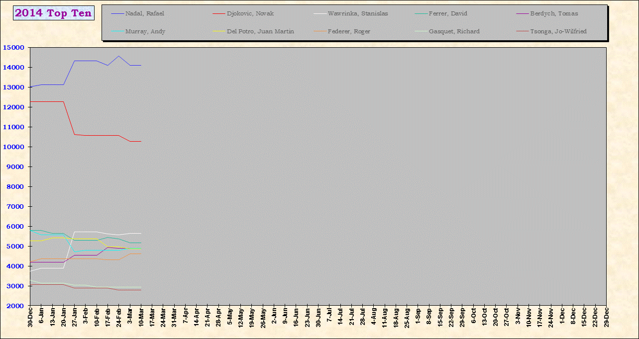Click the red line sample beside Tsonga
The image size is (639, 339).
coord(523,31)
